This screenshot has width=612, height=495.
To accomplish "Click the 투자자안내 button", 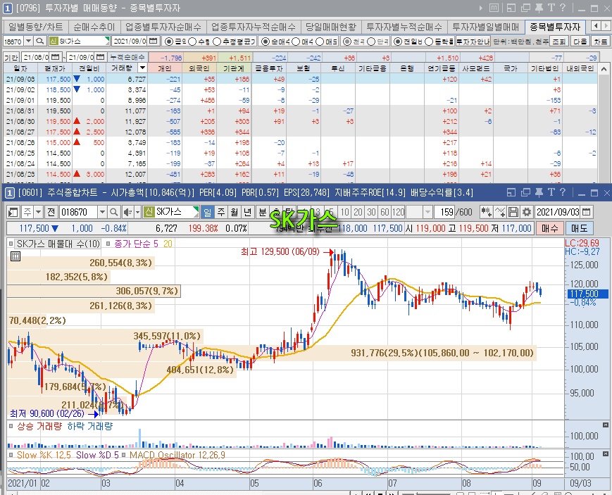I will [x=473, y=41].
